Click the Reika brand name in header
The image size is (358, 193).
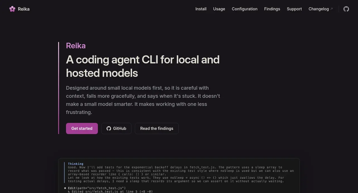click(x=24, y=9)
